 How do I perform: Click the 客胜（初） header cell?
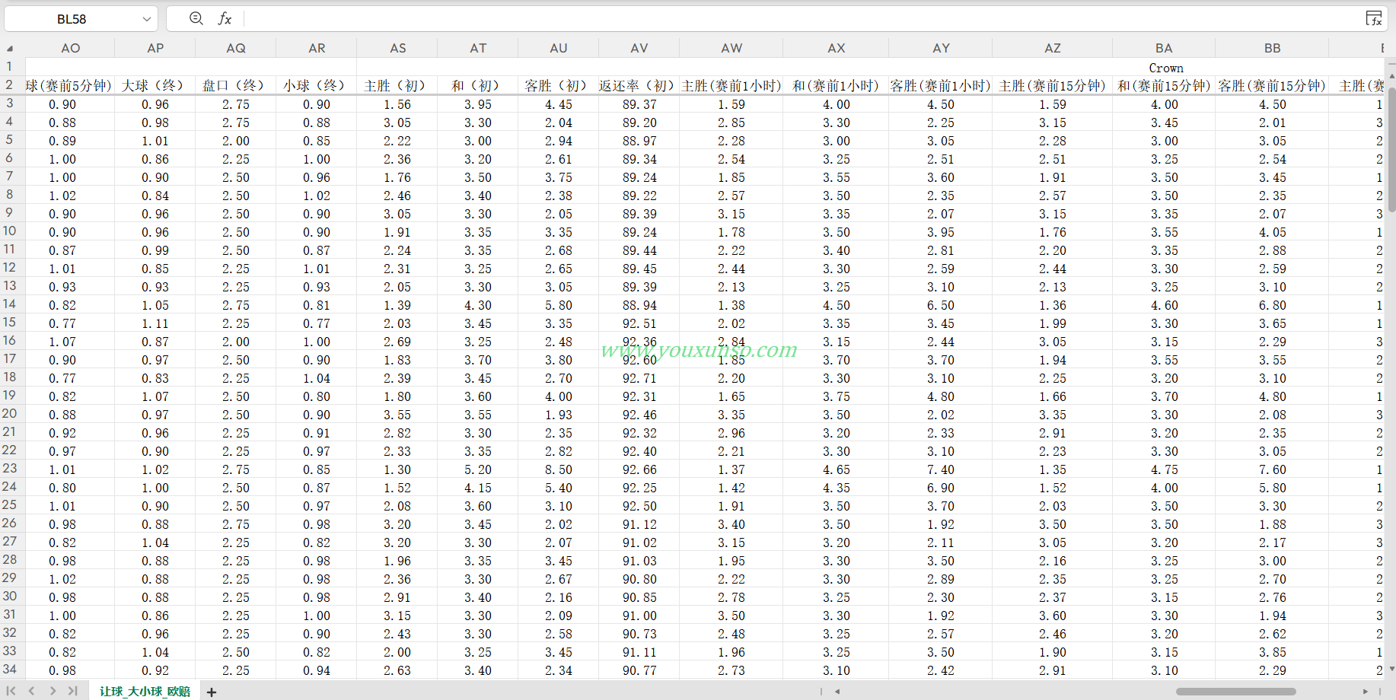(x=559, y=85)
